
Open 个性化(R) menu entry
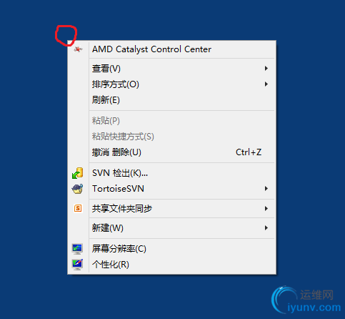(x=172, y=265)
